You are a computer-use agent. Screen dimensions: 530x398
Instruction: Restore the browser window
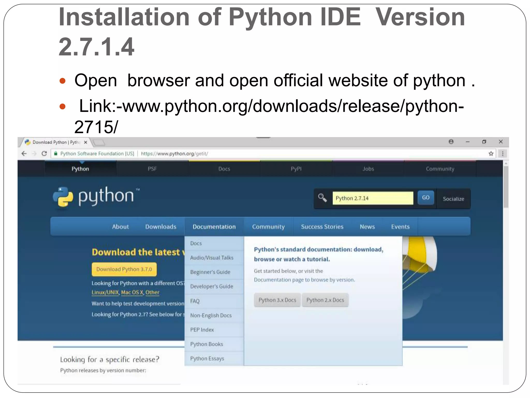(484, 142)
